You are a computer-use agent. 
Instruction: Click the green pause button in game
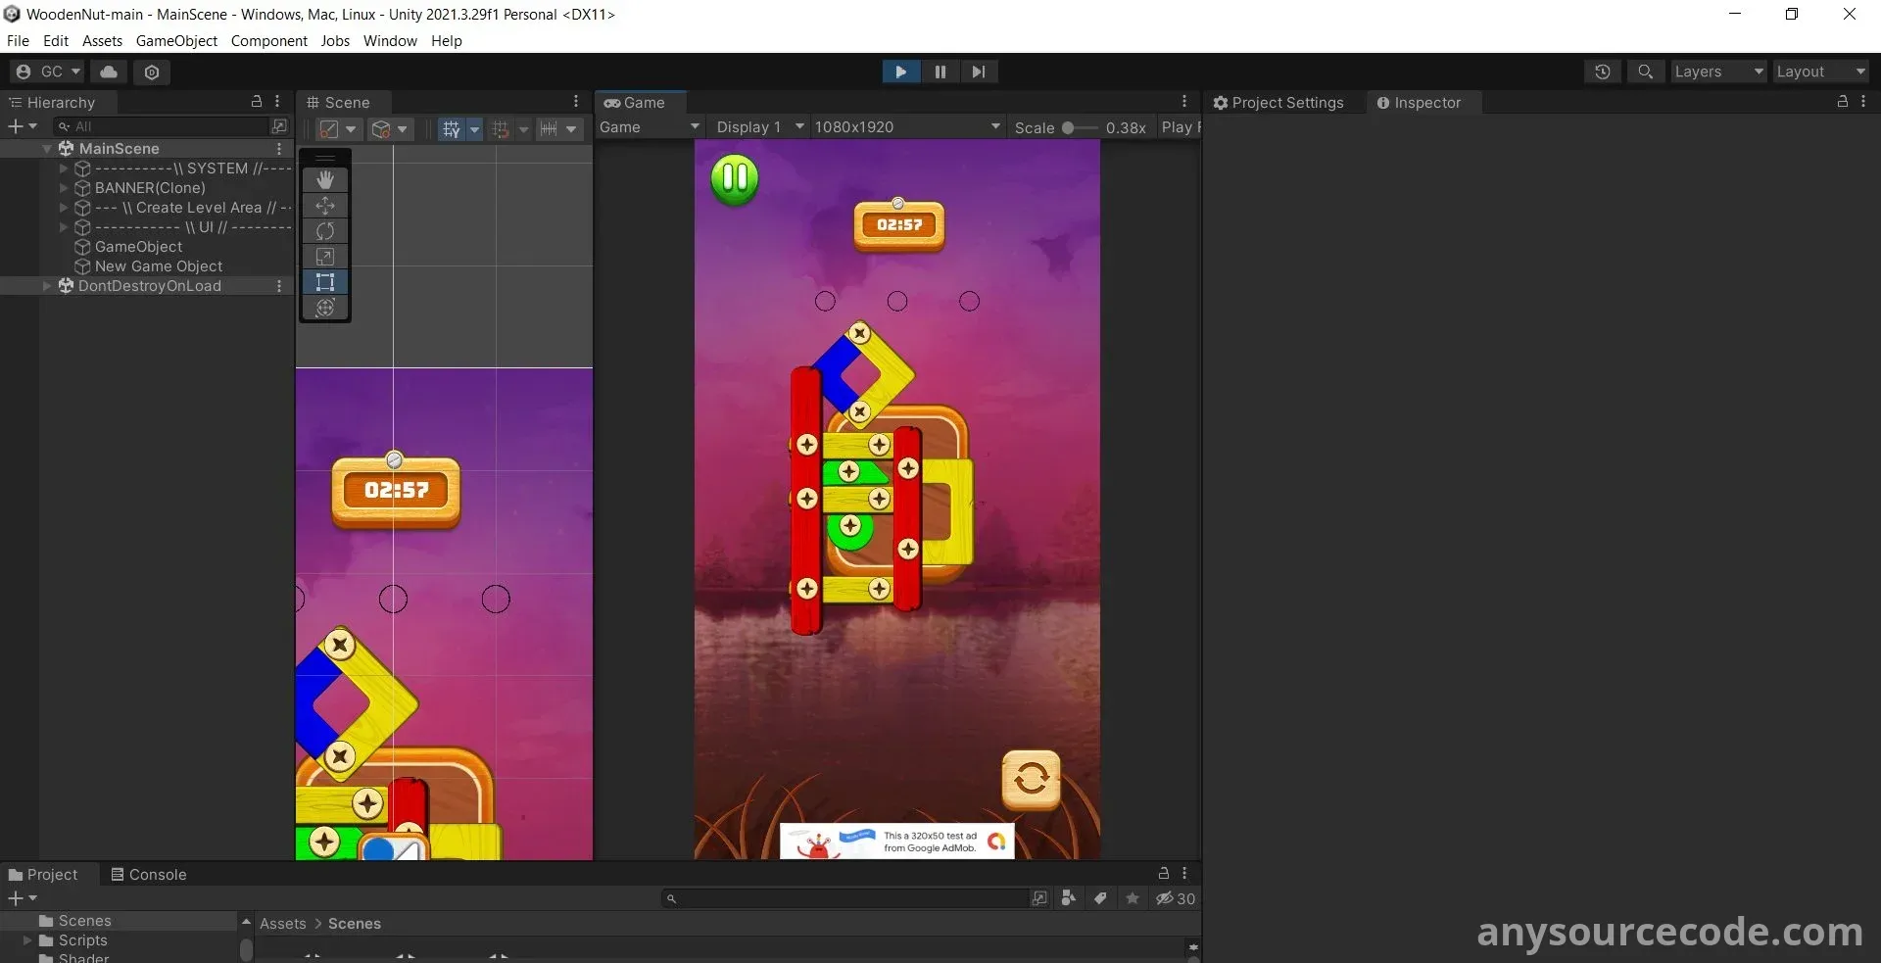pos(735,179)
